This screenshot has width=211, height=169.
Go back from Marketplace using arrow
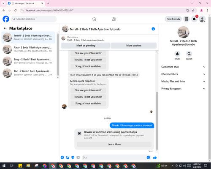[x=5, y=28]
